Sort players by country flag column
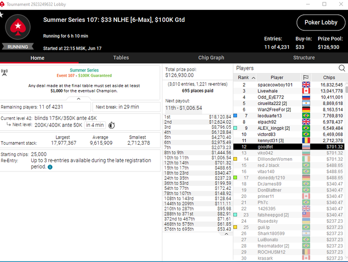Image resolution: width=348 pixels, height=262 pixels. click(x=306, y=78)
